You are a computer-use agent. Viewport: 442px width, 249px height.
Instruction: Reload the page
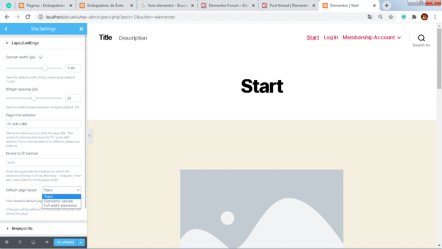pos(28,17)
